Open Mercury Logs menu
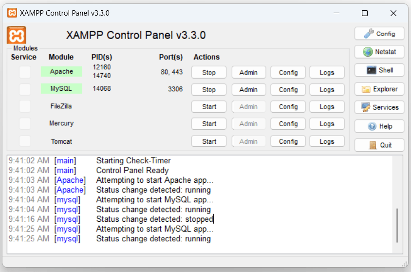 tap(327, 123)
